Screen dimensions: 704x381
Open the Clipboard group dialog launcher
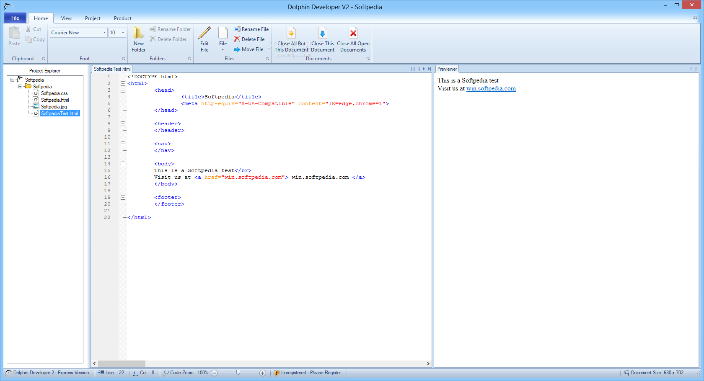coord(44,59)
